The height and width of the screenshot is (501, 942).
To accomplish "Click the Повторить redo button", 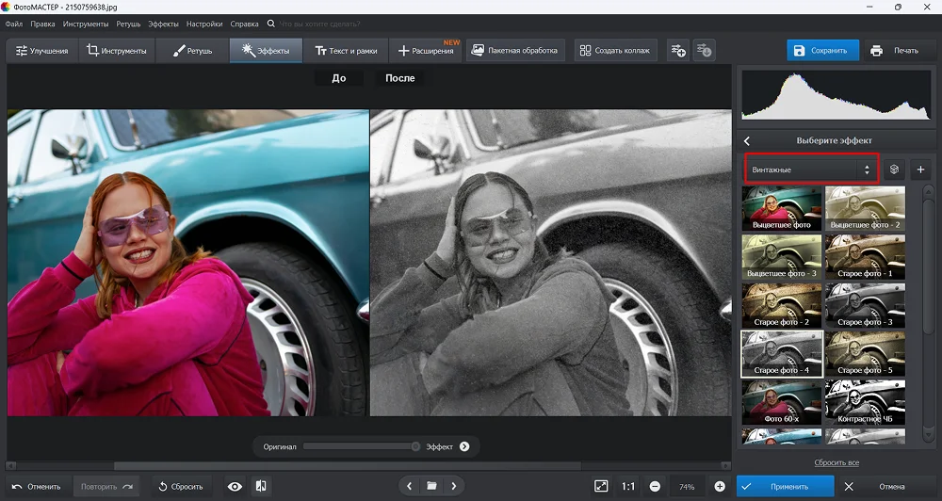I will (106, 487).
